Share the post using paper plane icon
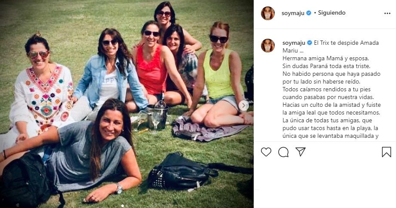396x208 pixels. point(301,152)
